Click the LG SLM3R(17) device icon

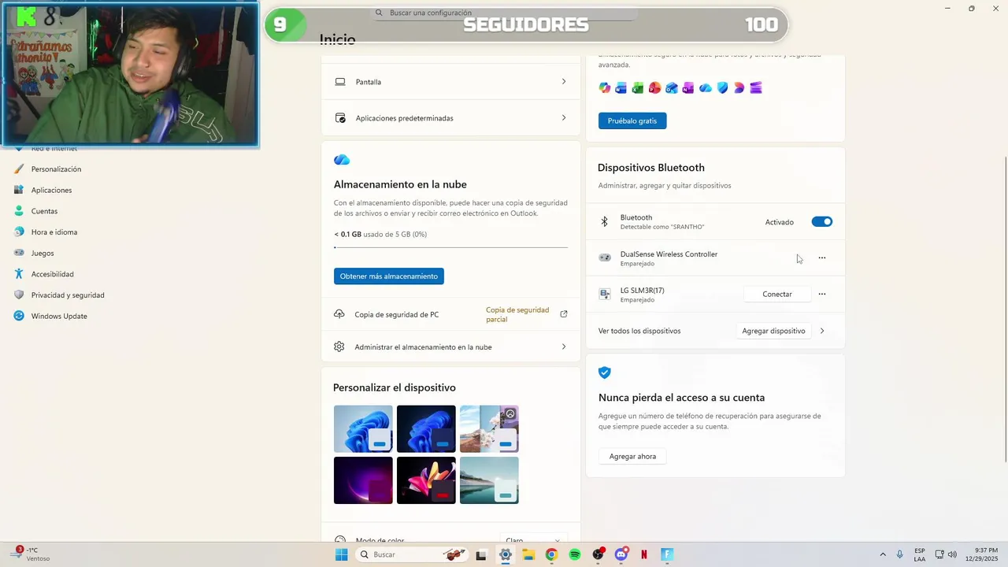[x=605, y=295]
